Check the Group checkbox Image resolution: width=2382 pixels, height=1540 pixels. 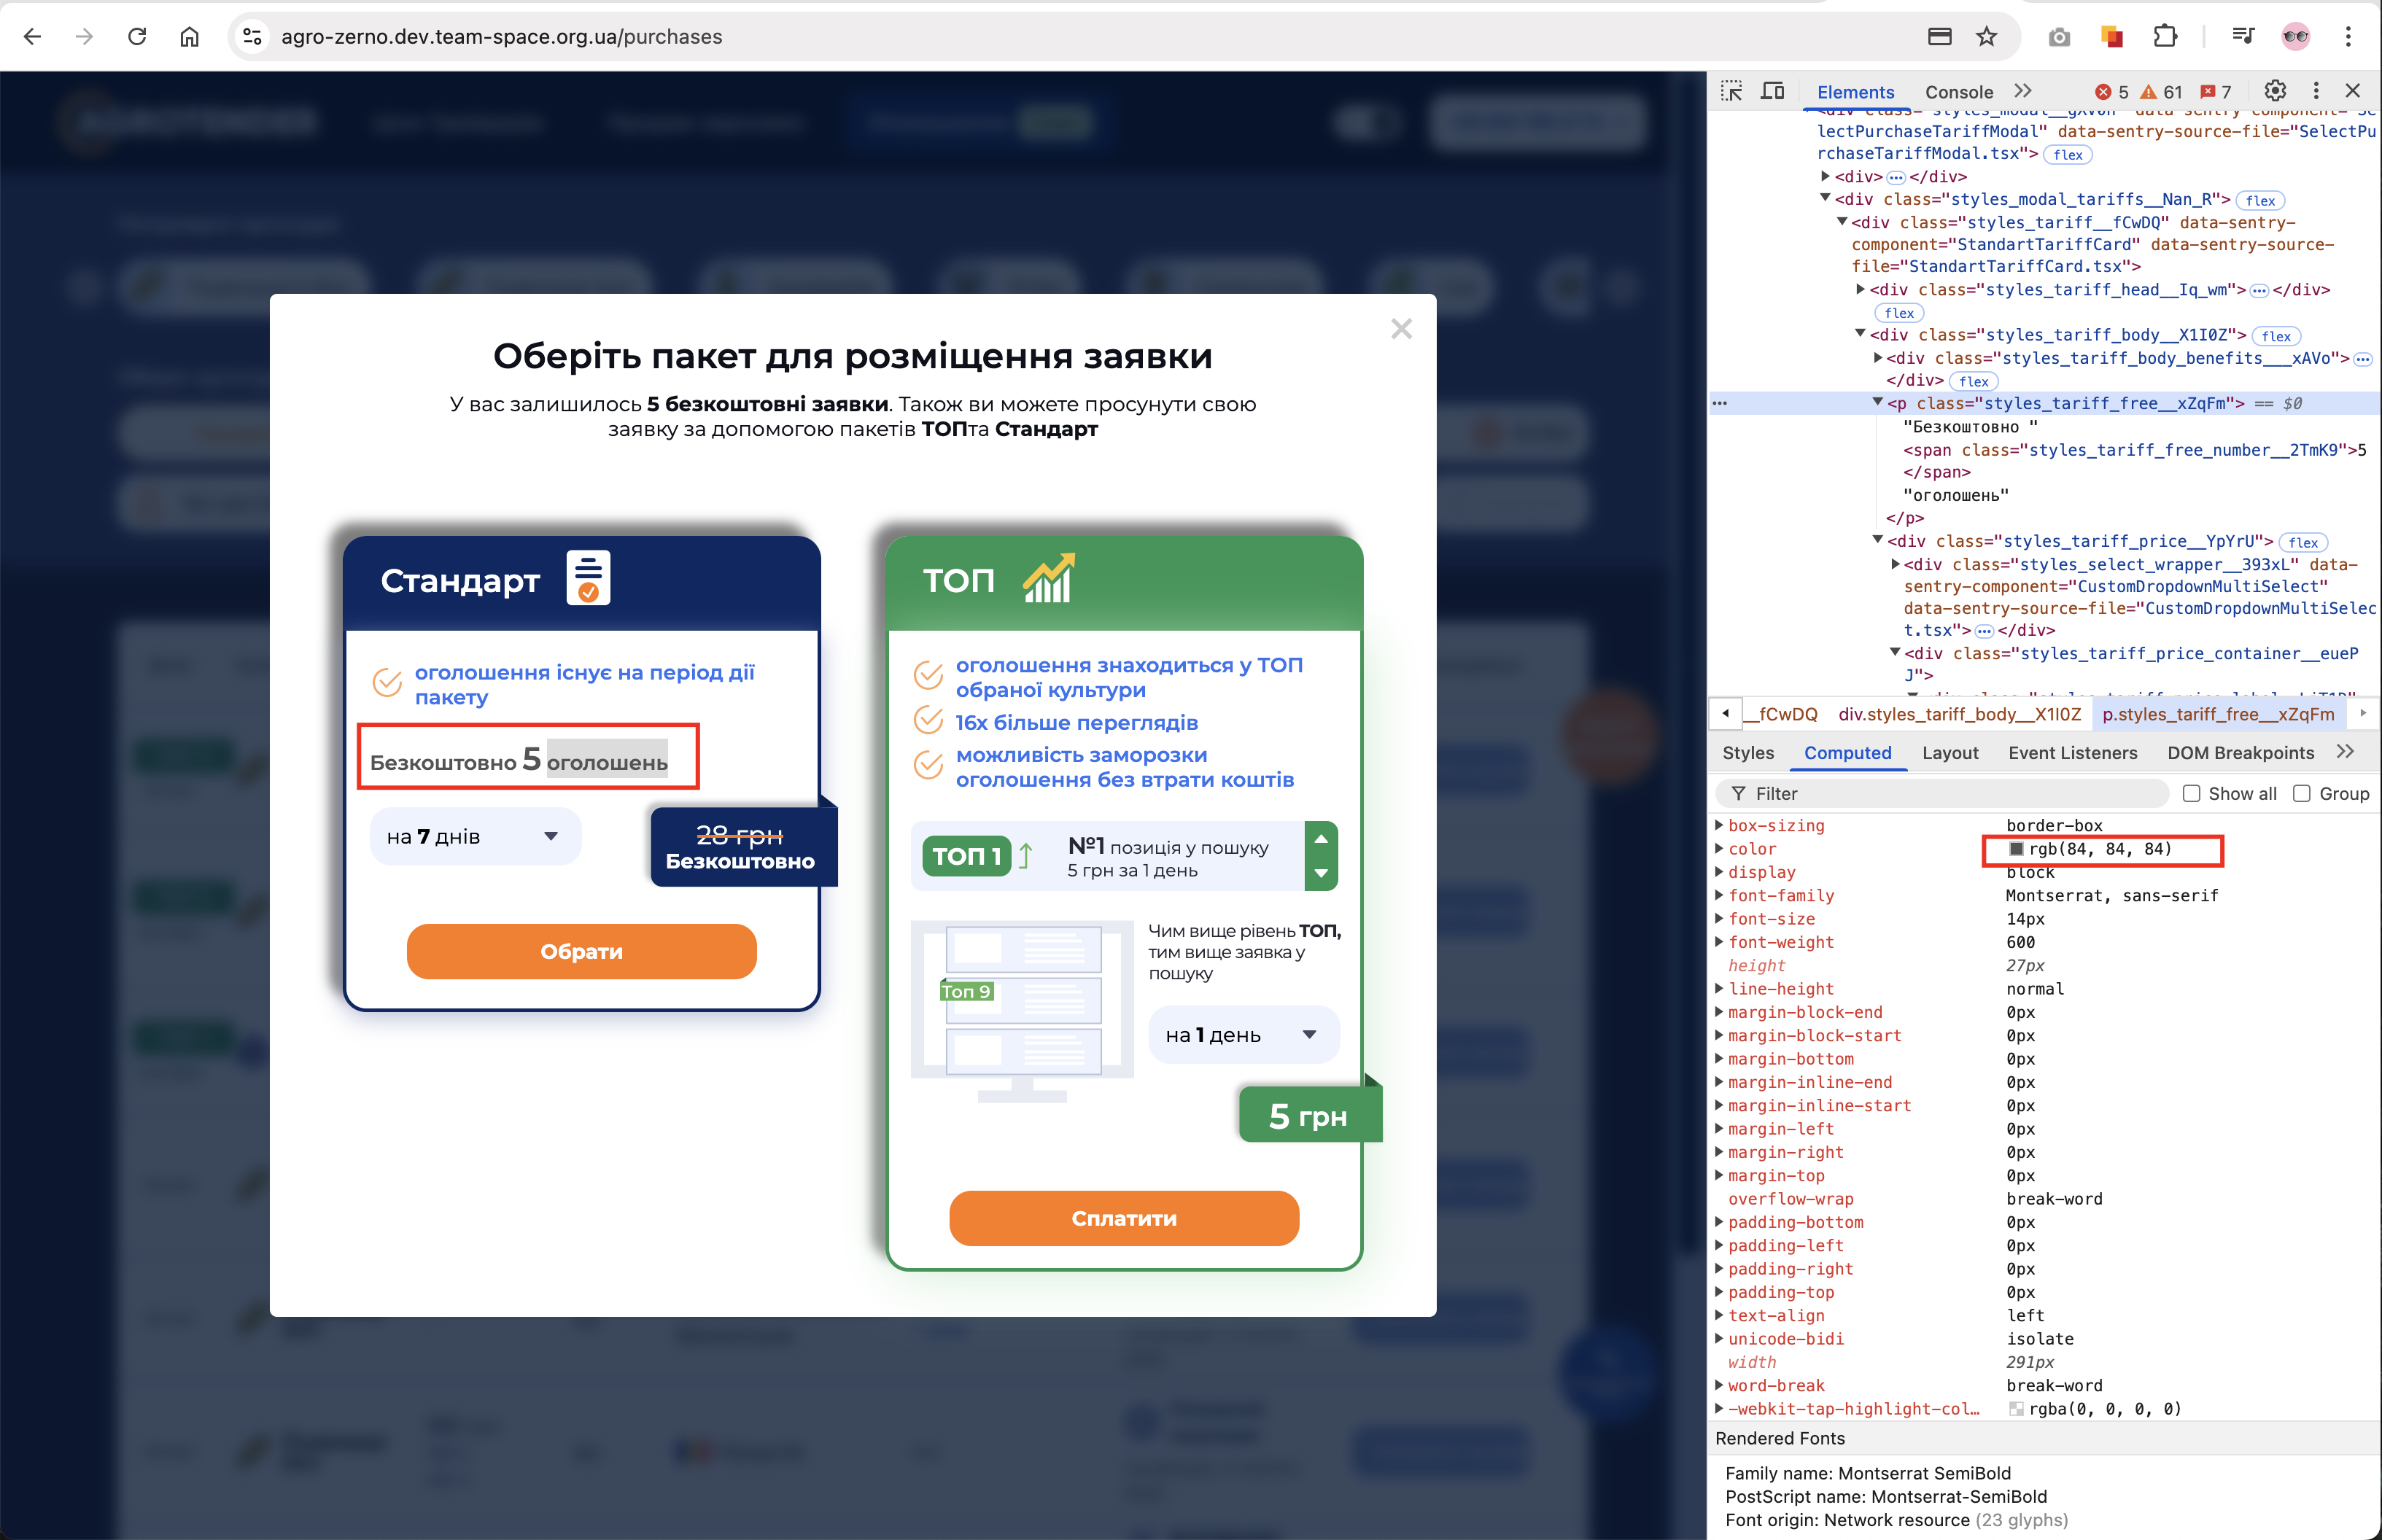(x=2302, y=793)
